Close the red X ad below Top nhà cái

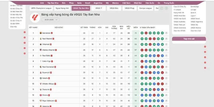coord(205,47)
